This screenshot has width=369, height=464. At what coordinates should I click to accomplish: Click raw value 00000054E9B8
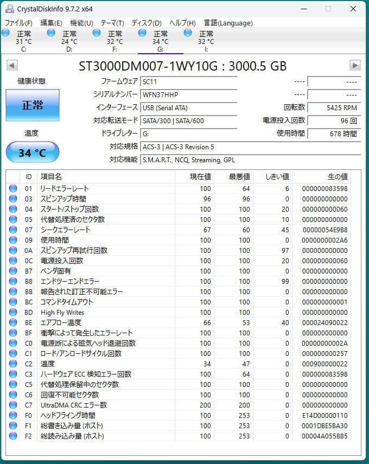tap(325, 230)
